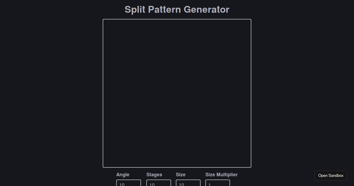Screen dimensions: 354x186
Task: Click the Angle label text
Action: (x=123, y=174)
